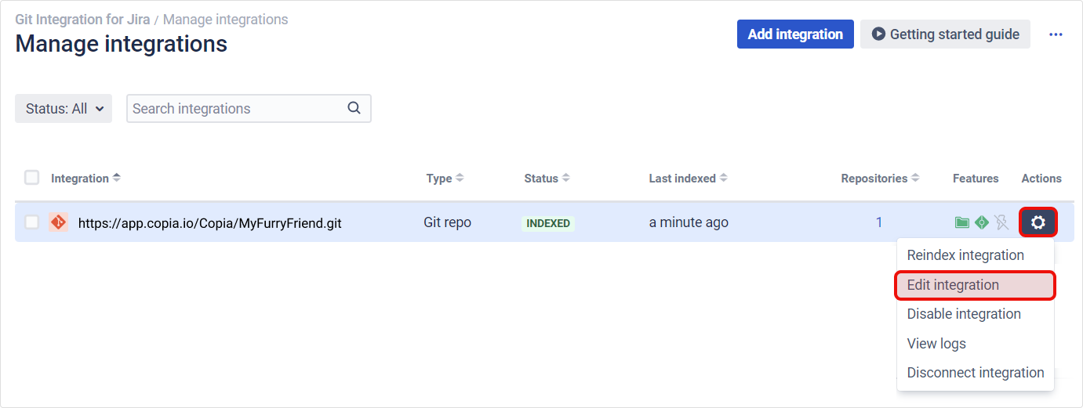Viewport: 1083px width, 408px height.
Task: Tick the select-all header checkbox
Action: click(31, 178)
